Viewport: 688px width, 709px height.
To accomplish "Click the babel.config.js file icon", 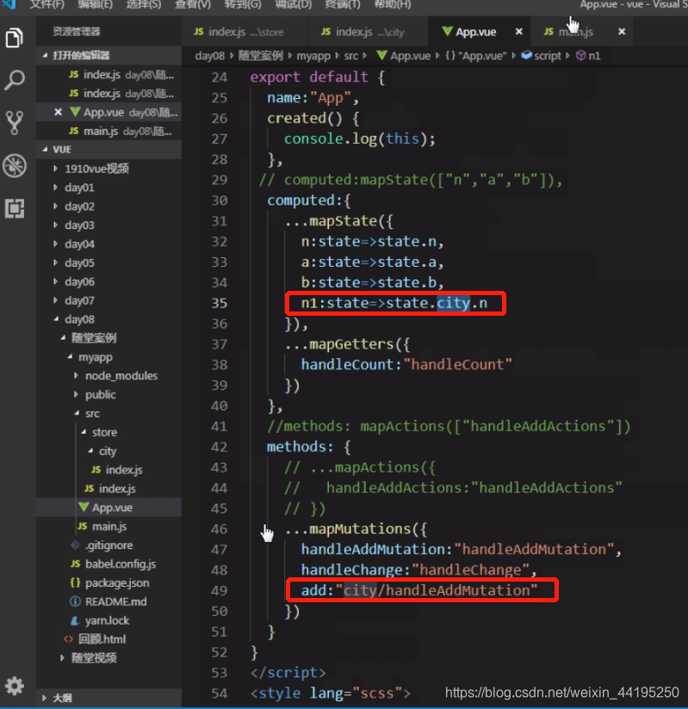I will (x=76, y=564).
